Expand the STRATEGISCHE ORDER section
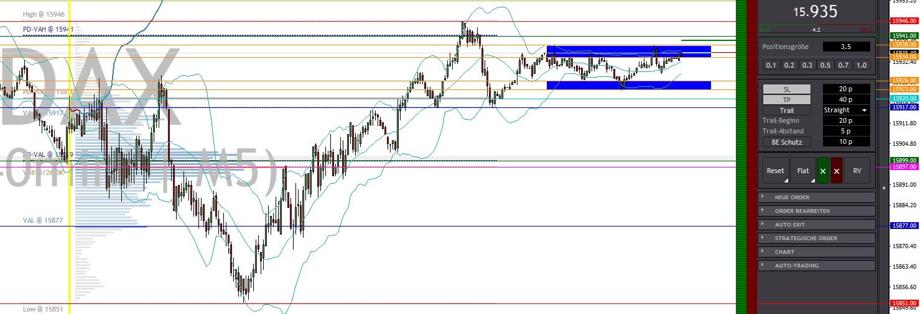 point(817,238)
